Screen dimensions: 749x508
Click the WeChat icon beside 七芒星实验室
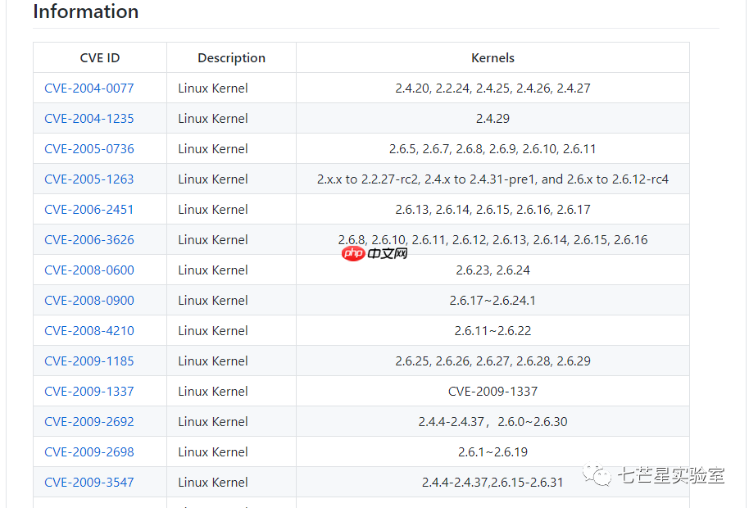point(597,475)
